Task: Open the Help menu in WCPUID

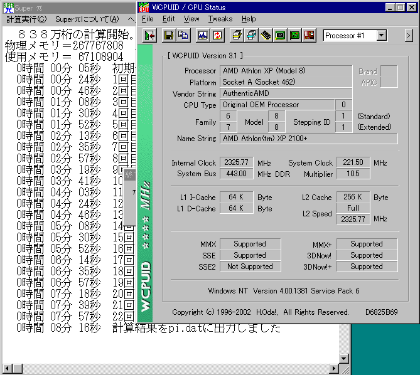Action: point(249,19)
